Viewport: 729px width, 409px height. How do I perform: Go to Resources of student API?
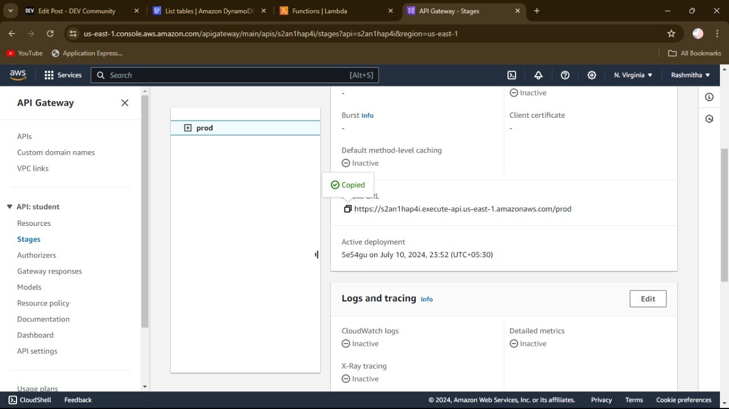[34, 224]
